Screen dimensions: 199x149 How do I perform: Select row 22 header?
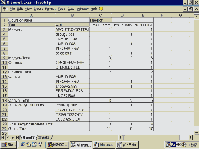pyautogui.click(x=4, y=119)
